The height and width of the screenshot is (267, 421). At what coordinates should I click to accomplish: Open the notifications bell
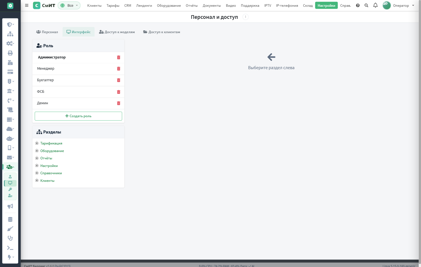[x=375, y=5]
